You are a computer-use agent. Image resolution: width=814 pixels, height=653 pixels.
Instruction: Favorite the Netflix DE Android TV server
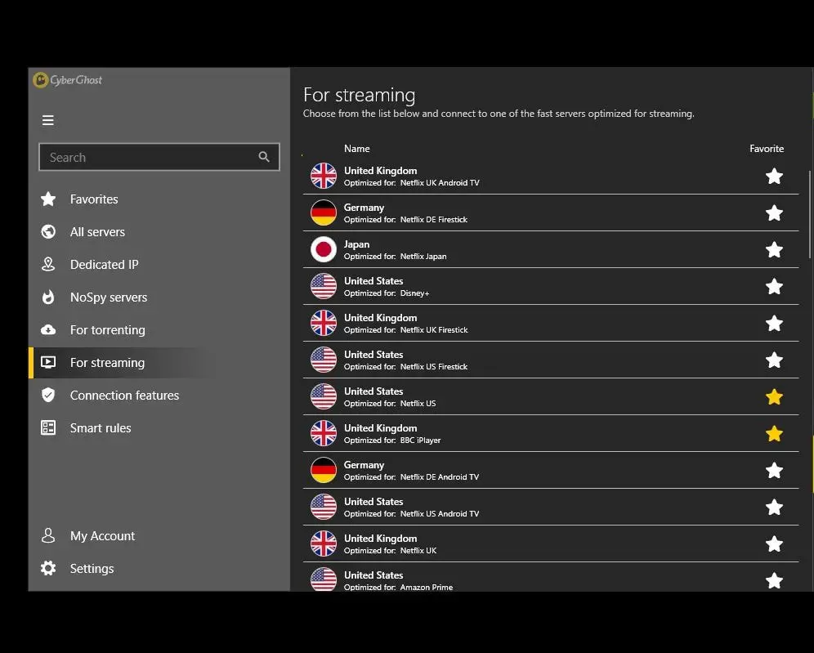tap(774, 470)
